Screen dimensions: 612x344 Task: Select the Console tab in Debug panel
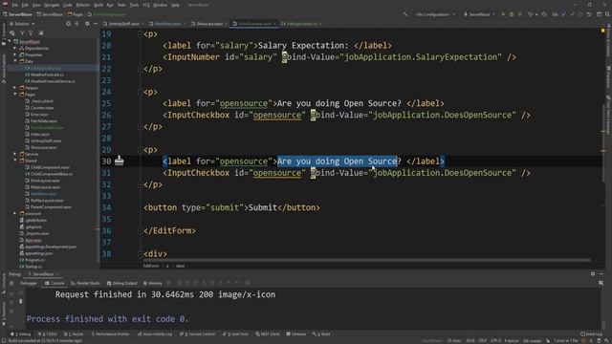[55, 283]
